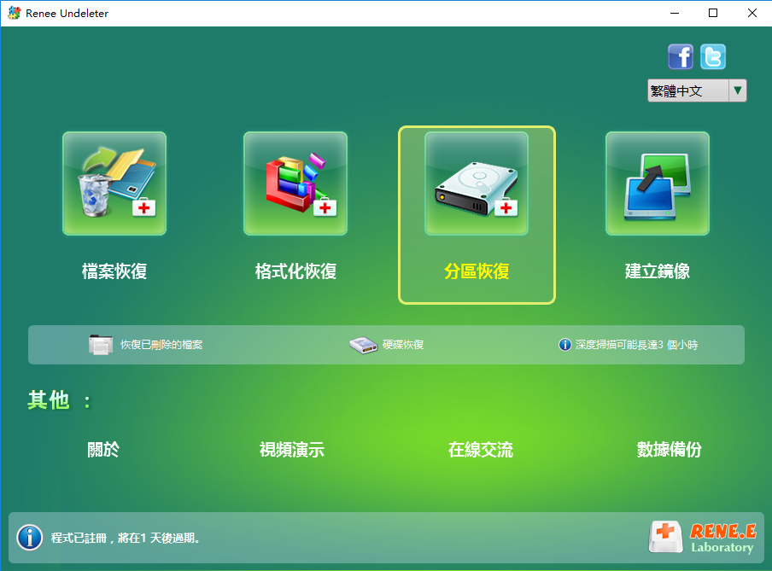Click the 格式化恢復 text label
This screenshot has height=571, width=772.
click(295, 271)
